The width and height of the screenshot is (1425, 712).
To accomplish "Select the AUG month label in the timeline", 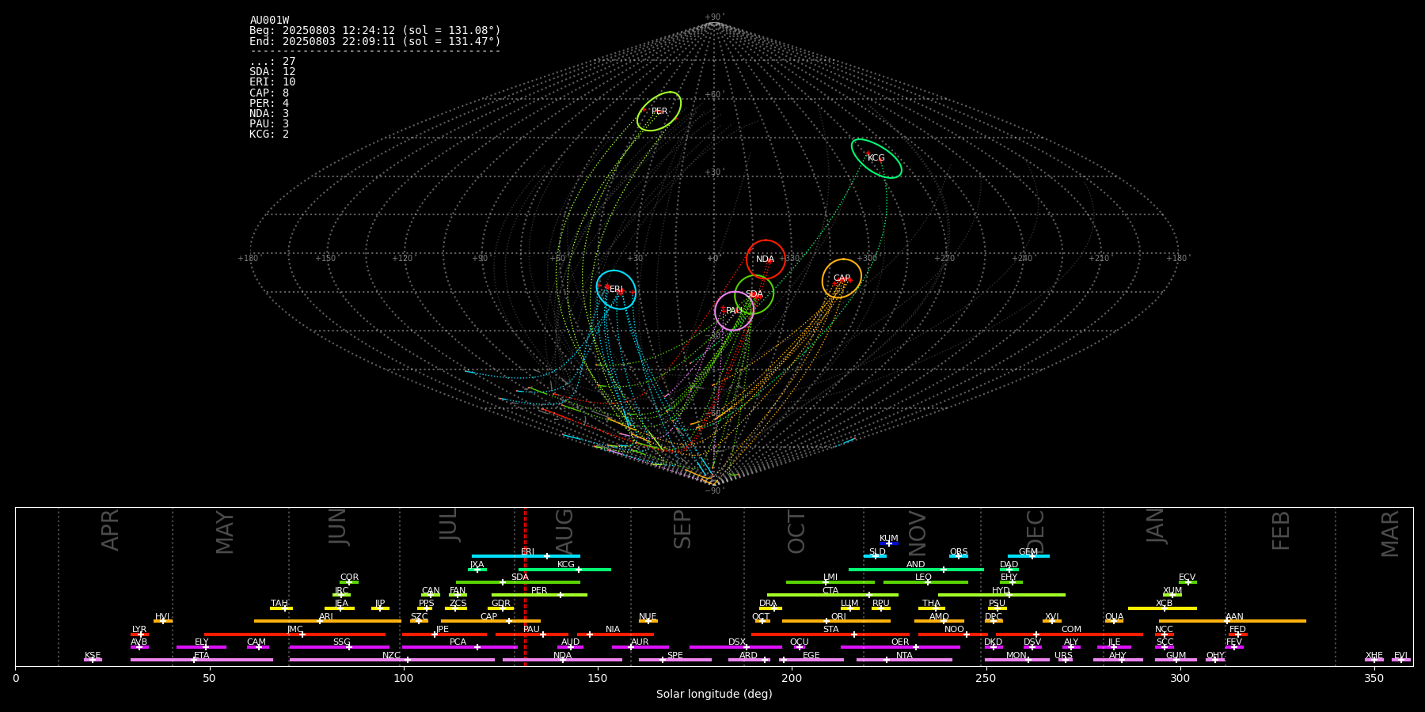I will (x=564, y=532).
